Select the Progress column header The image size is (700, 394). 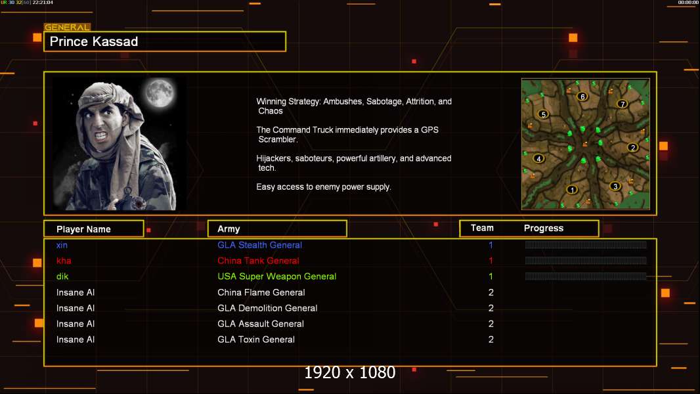coord(543,228)
